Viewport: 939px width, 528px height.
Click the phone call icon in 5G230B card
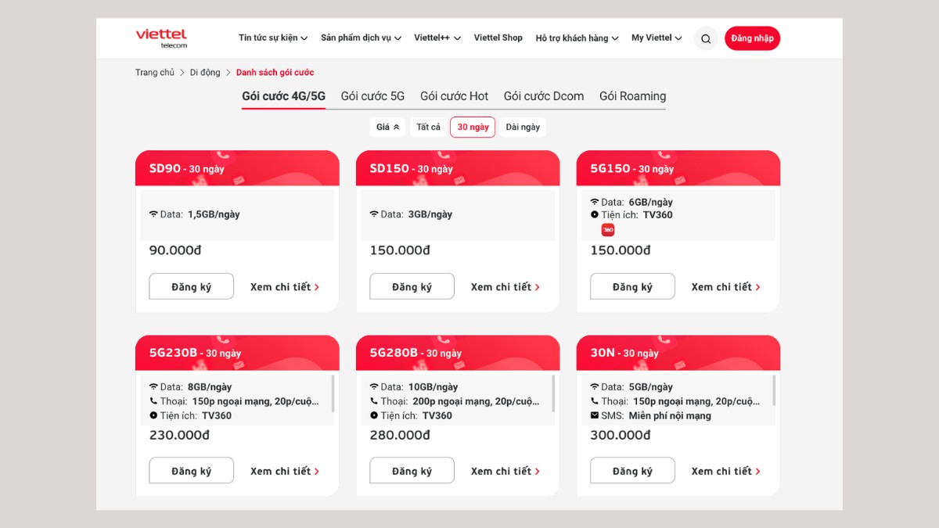point(153,401)
